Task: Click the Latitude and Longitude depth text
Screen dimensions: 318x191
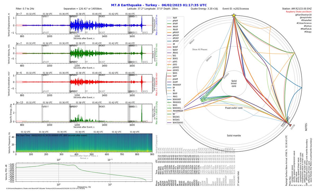Action: 153,9
